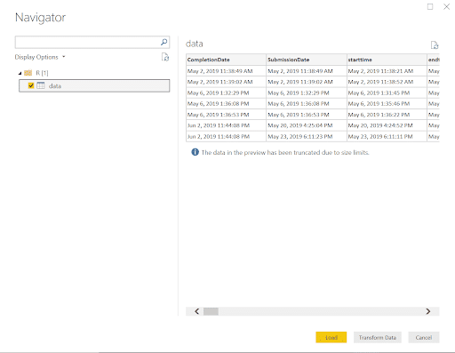
Task: Click CompletionDate cell May 2, 2019 11:39:02 AM
Action: [226, 82]
